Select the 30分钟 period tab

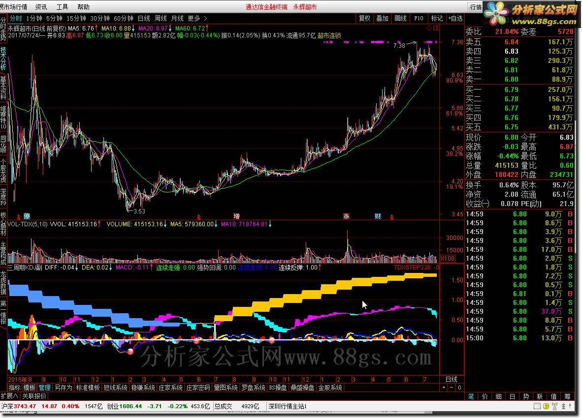(100, 18)
